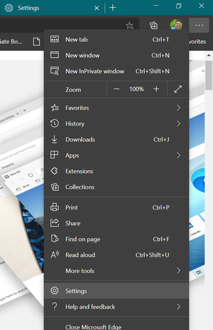Decrease zoom with the minus button
This screenshot has width=213, height=330.
click(x=117, y=89)
